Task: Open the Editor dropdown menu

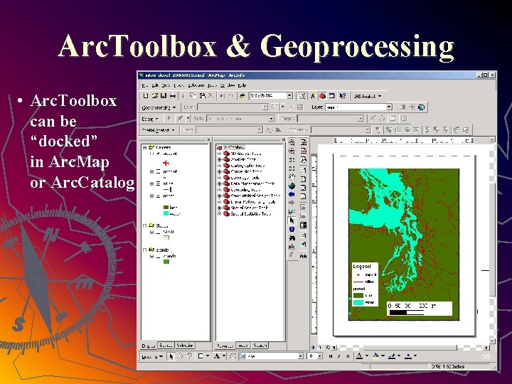Action: [150, 119]
